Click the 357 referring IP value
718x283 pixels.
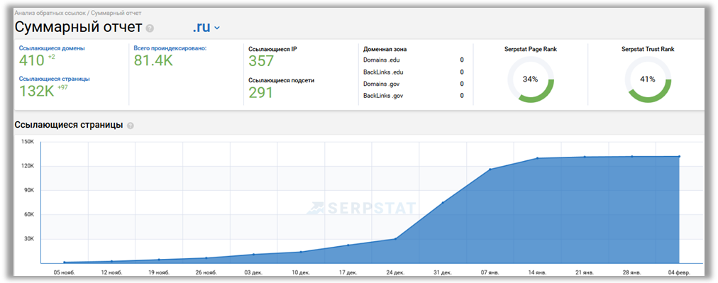[261, 61]
